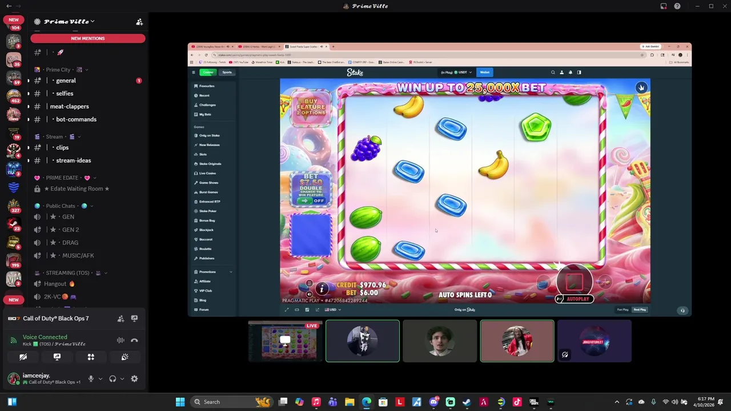The image size is (731, 411).
Task: Invite friends to Black Ops 7 activity
Action: [121, 319]
